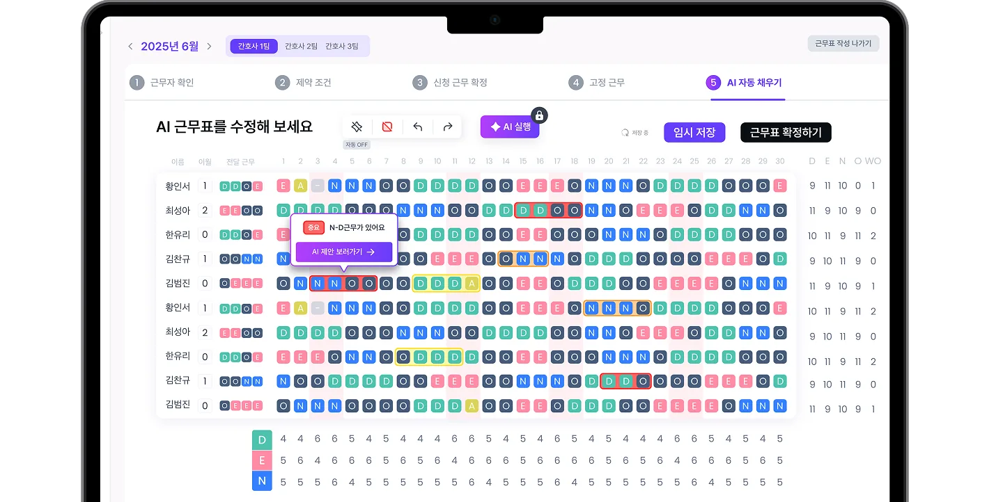Screen dimensions: 989x502
Task: Click the auto-fix wand tool icon
Action: pyautogui.click(x=357, y=127)
